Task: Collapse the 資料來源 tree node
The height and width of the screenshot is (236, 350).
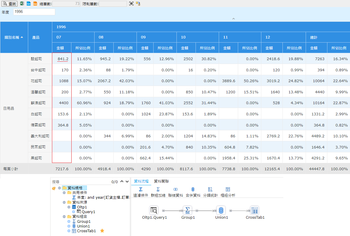Action: pos(64,202)
